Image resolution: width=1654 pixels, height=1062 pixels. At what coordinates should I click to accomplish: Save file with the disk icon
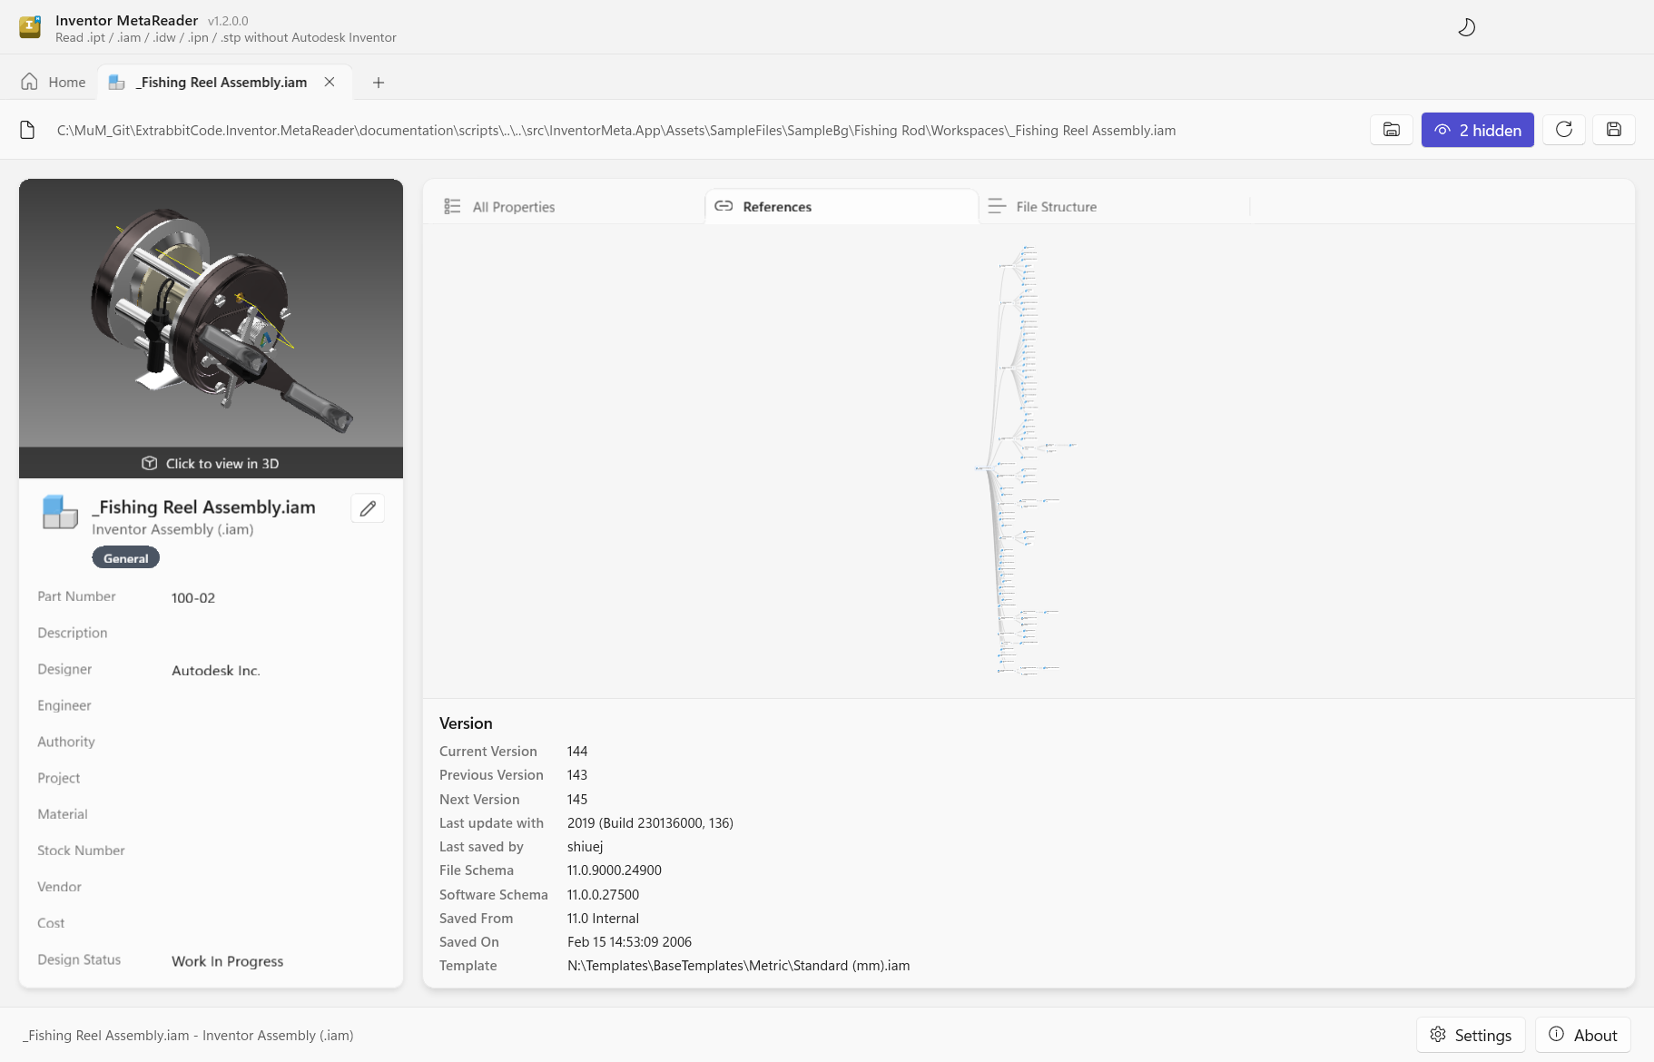pyautogui.click(x=1614, y=130)
